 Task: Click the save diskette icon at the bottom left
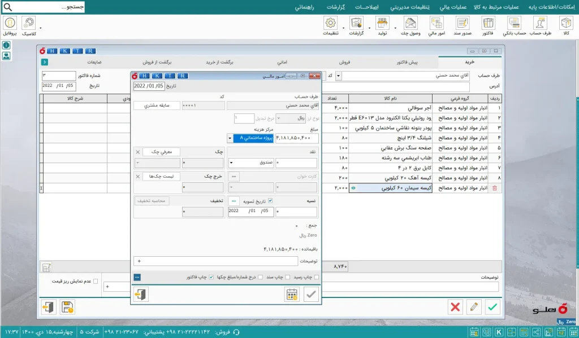[x=67, y=307]
